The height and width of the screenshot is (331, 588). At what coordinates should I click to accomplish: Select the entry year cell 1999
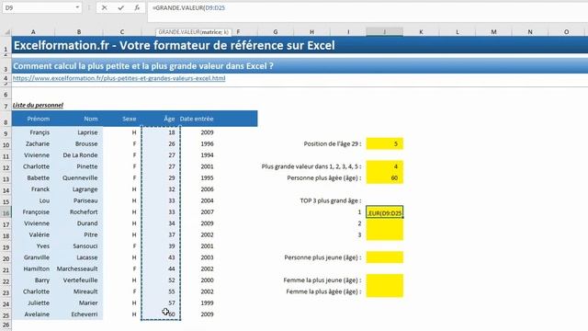pyautogui.click(x=198, y=302)
